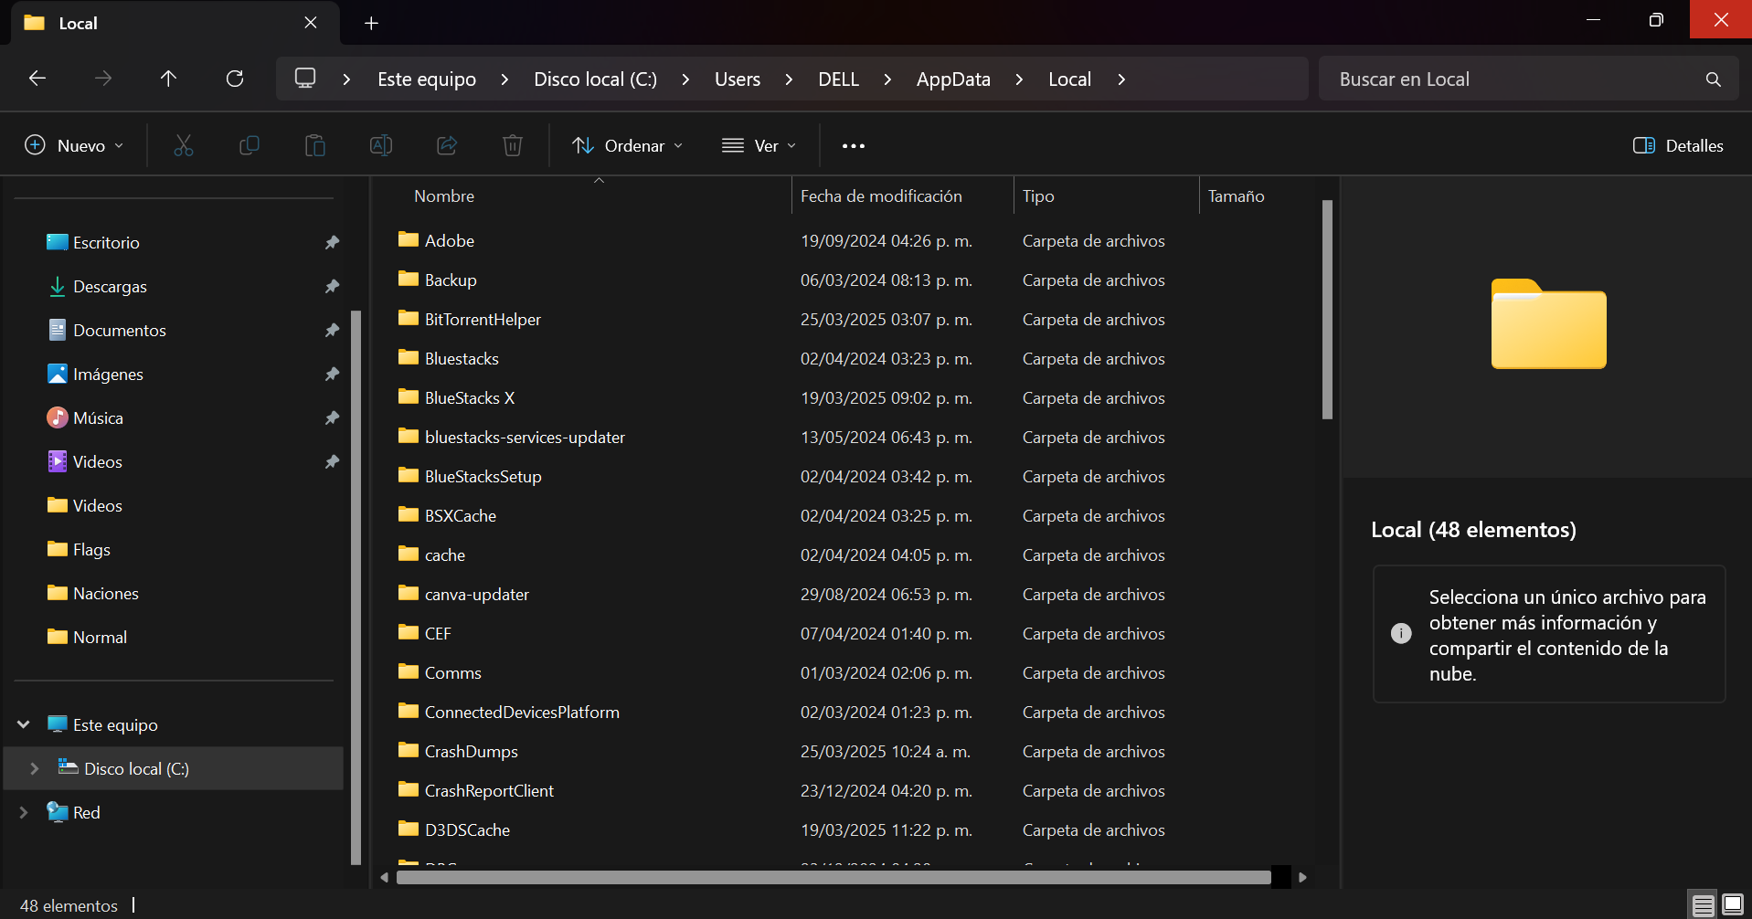Viewport: 1752px width, 919px height.
Task: Unpin Música using its pin icon
Action: click(332, 418)
